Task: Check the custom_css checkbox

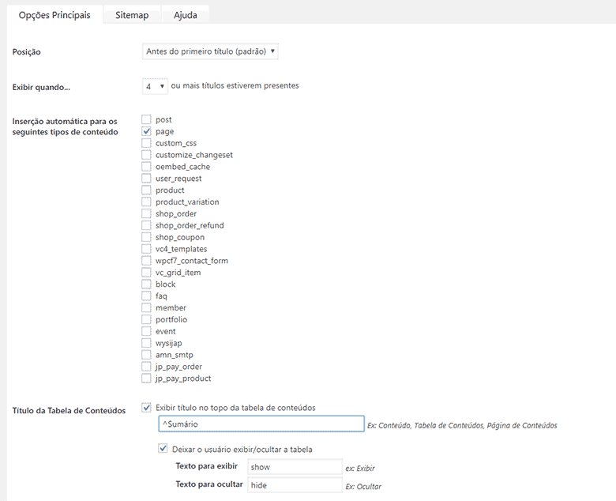Action: 146,143
